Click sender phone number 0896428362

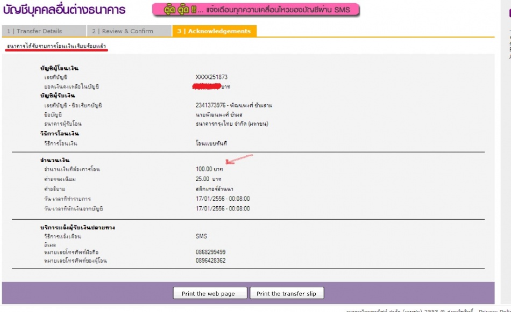point(210,260)
